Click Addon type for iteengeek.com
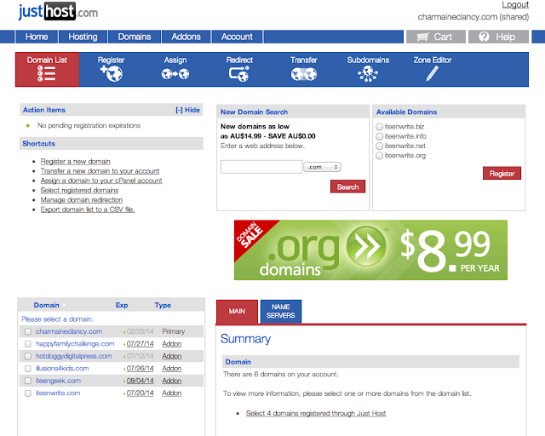This screenshot has width=545, height=436. [x=172, y=381]
